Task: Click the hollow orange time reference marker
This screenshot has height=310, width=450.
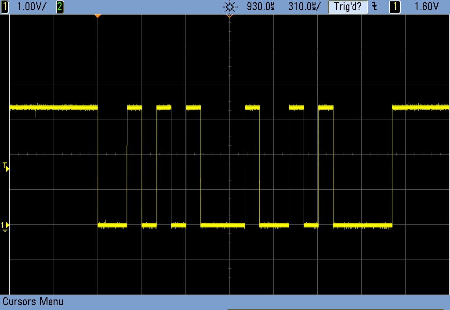Action: pos(229,17)
